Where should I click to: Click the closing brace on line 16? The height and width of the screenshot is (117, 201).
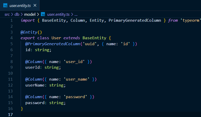[22, 109]
